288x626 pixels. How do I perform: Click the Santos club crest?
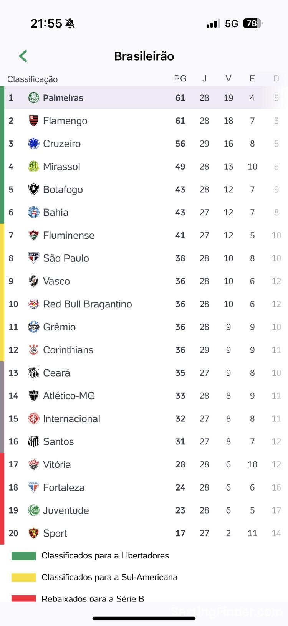pyautogui.click(x=34, y=441)
